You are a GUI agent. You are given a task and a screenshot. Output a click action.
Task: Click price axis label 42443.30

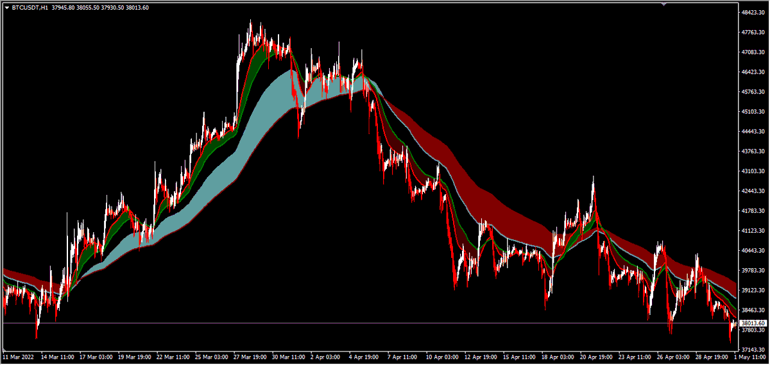(752, 191)
